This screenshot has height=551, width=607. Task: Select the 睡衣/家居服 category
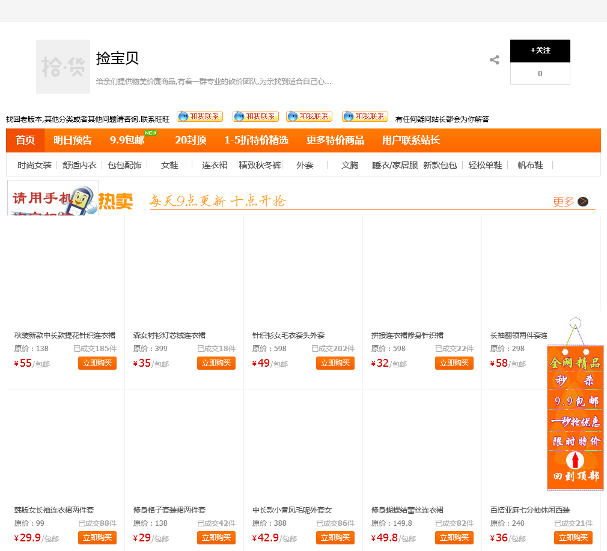395,166
